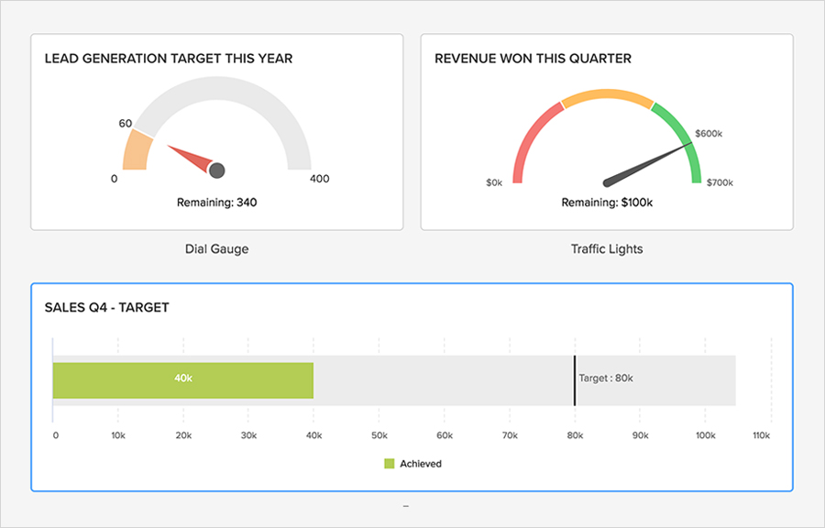Click the Dial Gauge caption
Image resolution: width=825 pixels, height=528 pixels.
pyautogui.click(x=217, y=248)
